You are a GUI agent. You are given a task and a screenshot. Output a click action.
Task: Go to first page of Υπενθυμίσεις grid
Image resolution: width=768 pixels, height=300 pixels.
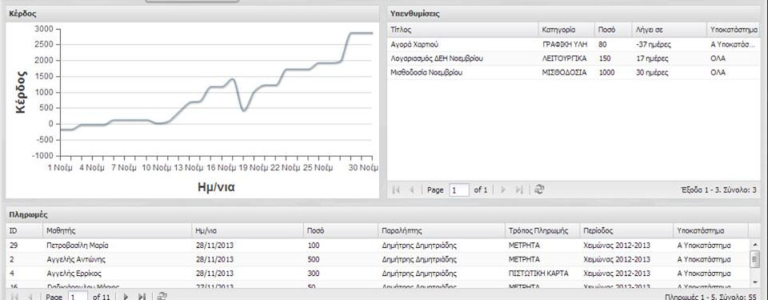point(396,190)
